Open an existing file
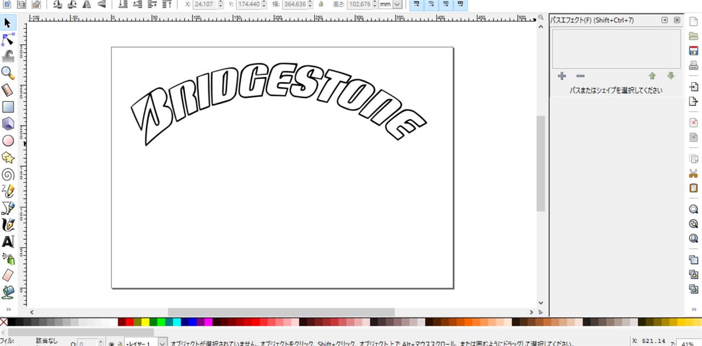702x346 pixels. tap(693, 36)
